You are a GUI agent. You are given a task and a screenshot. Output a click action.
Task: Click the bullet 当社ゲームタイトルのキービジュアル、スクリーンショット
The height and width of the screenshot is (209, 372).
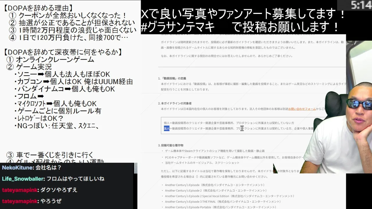point(202,163)
